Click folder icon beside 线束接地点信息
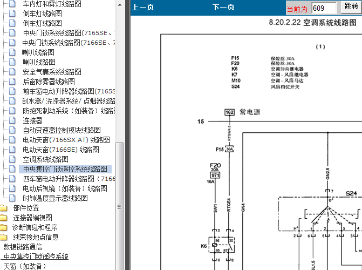 coord(3,237)
